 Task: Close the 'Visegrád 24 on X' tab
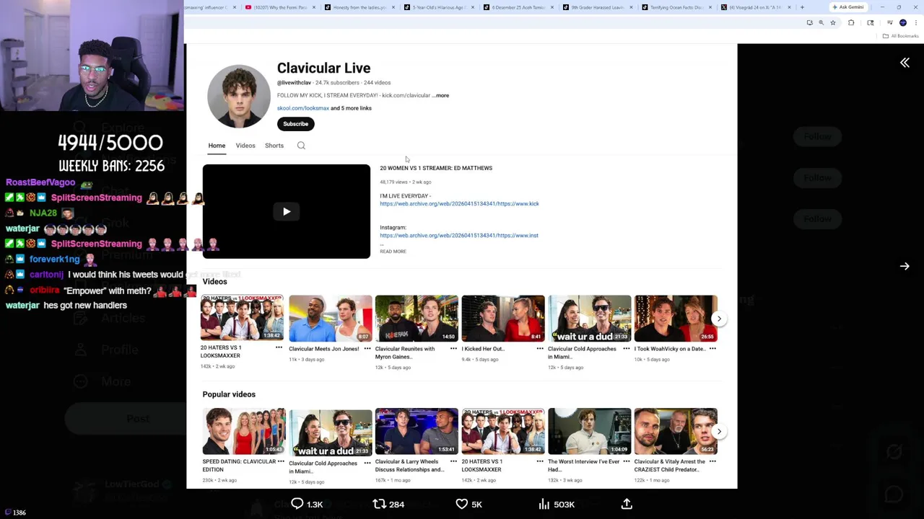789,7
